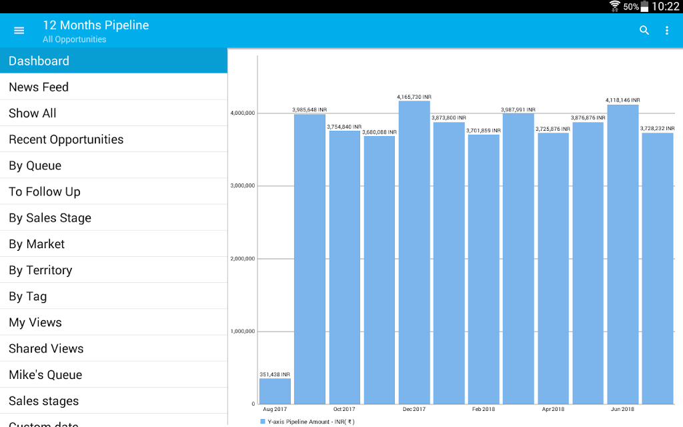Select By Sales Stage view

coord(113,218)
